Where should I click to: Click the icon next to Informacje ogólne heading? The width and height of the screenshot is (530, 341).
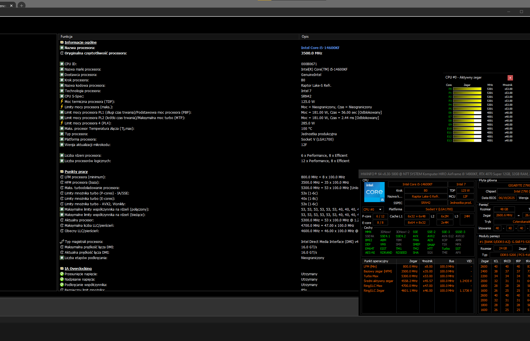[x=62, y=42]
